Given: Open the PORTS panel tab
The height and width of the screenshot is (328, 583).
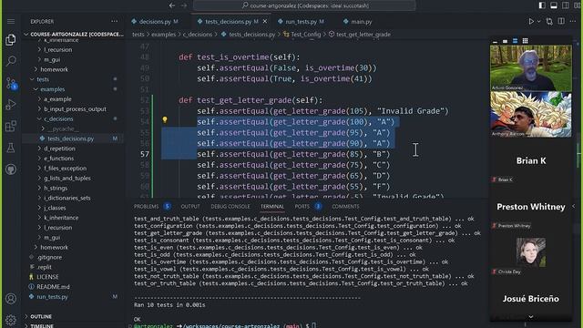Looking at the screenshot, I should coord(302,207).
